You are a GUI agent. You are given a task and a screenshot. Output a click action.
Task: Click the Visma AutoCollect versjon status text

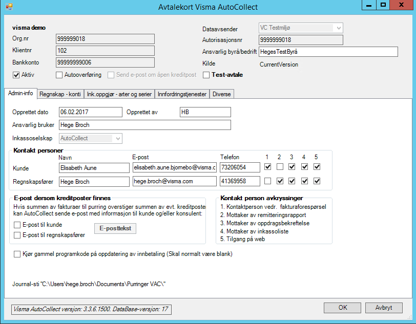point(91,309)
